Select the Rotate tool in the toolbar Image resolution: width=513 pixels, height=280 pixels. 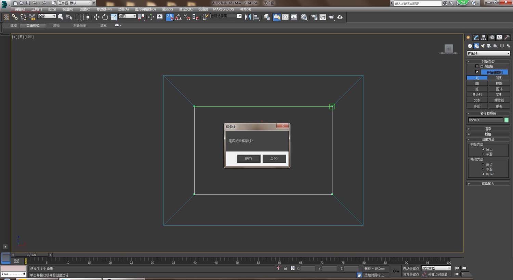105,17
